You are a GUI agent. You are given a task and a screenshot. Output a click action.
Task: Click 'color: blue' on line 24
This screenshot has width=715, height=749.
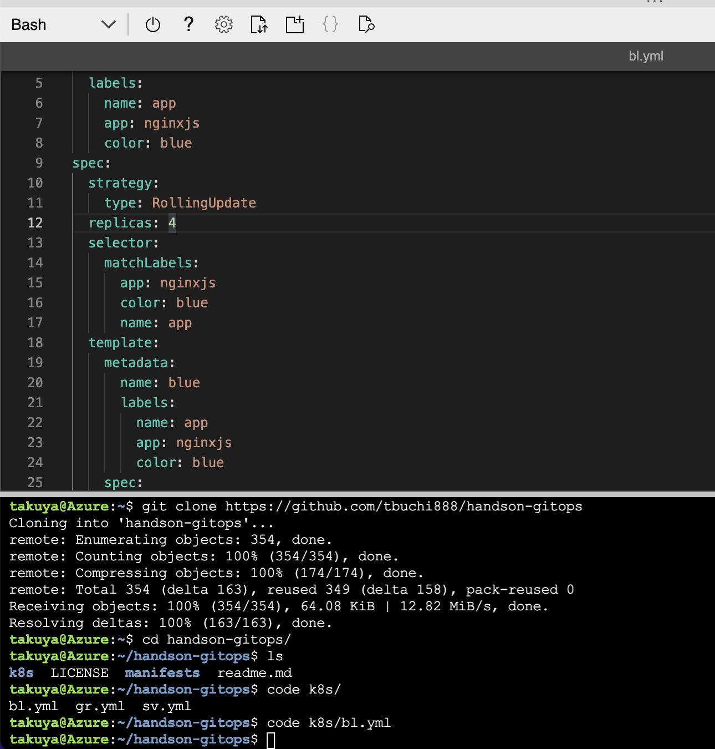(x=180, y=463)
